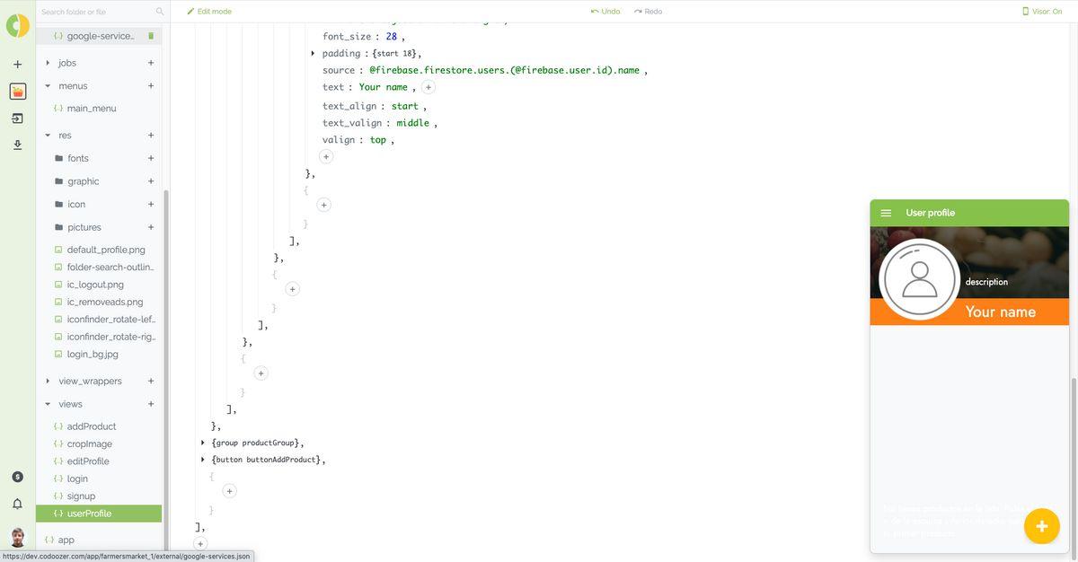This screenshot has height=562, width=1078.
Task: Click Undo
Action: [x=605, y=12]
